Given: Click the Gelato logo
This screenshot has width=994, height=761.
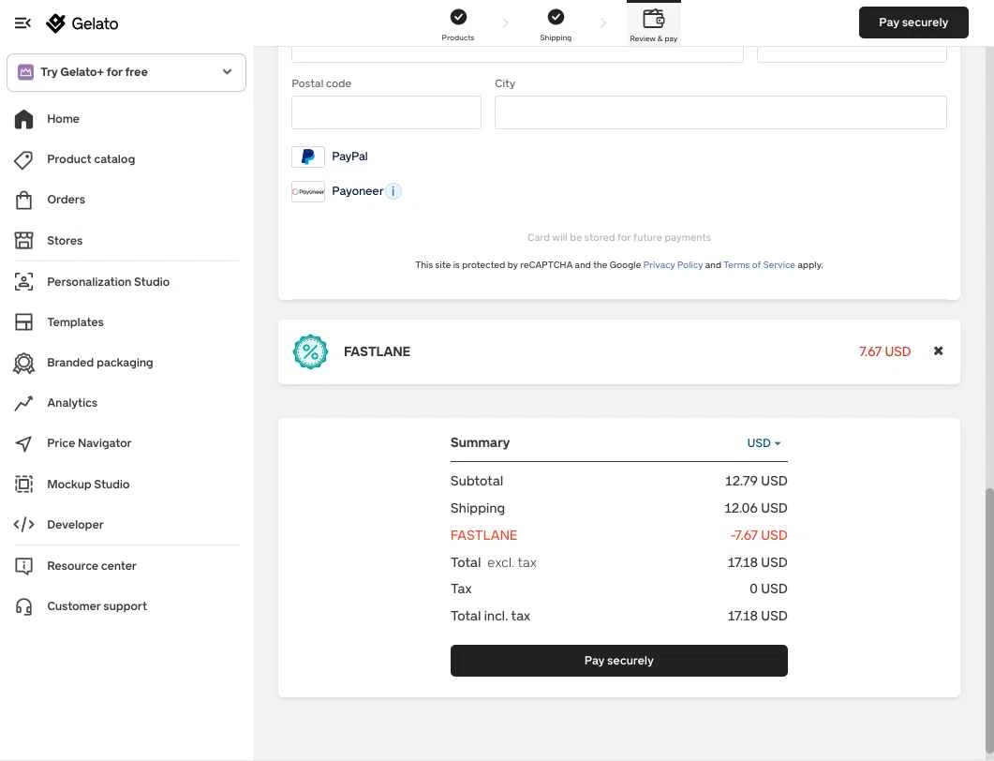Looking at the screenshot, I should coord(82,23).
